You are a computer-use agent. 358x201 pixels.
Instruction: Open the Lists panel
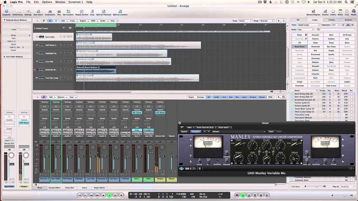click(347, 13)
